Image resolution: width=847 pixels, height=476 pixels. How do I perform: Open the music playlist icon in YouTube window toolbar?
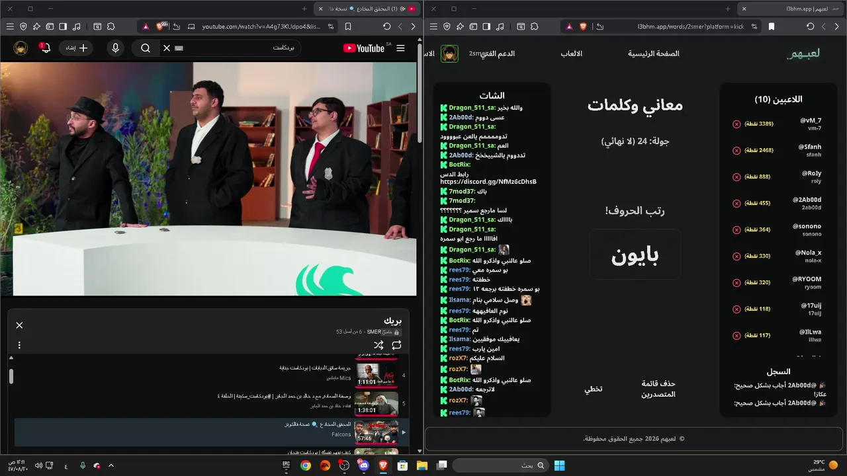click(x=76, y=26)
